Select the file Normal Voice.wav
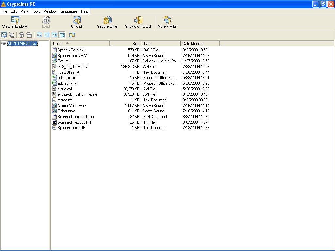The width and height of the screenshot is (335, 251). (x=72, y=106)
